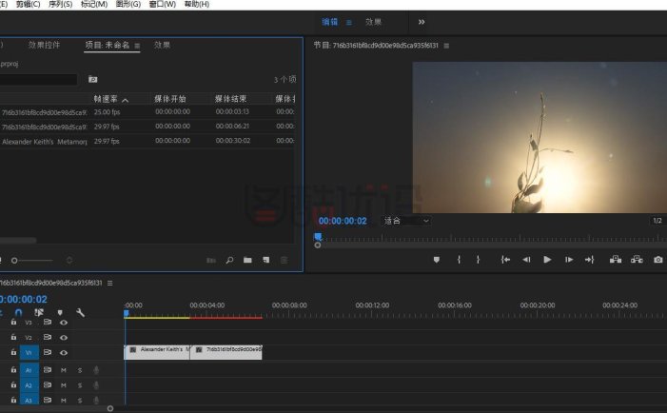The image size is (667, 413).
Task: Click Project panel search field
Action: click(38, 80)
